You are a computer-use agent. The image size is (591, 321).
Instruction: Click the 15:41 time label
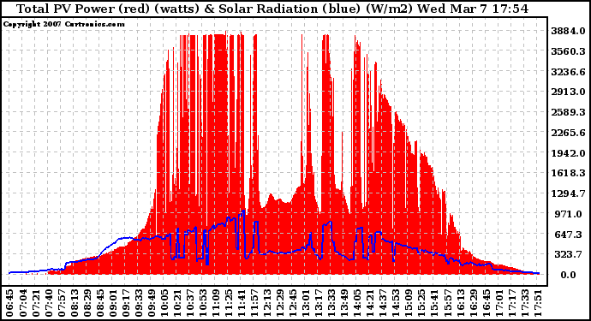tap(433, 303)
